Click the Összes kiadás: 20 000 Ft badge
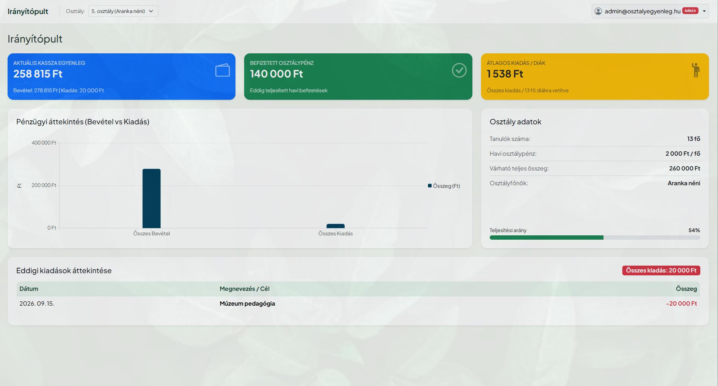 [x=661, y=270]
